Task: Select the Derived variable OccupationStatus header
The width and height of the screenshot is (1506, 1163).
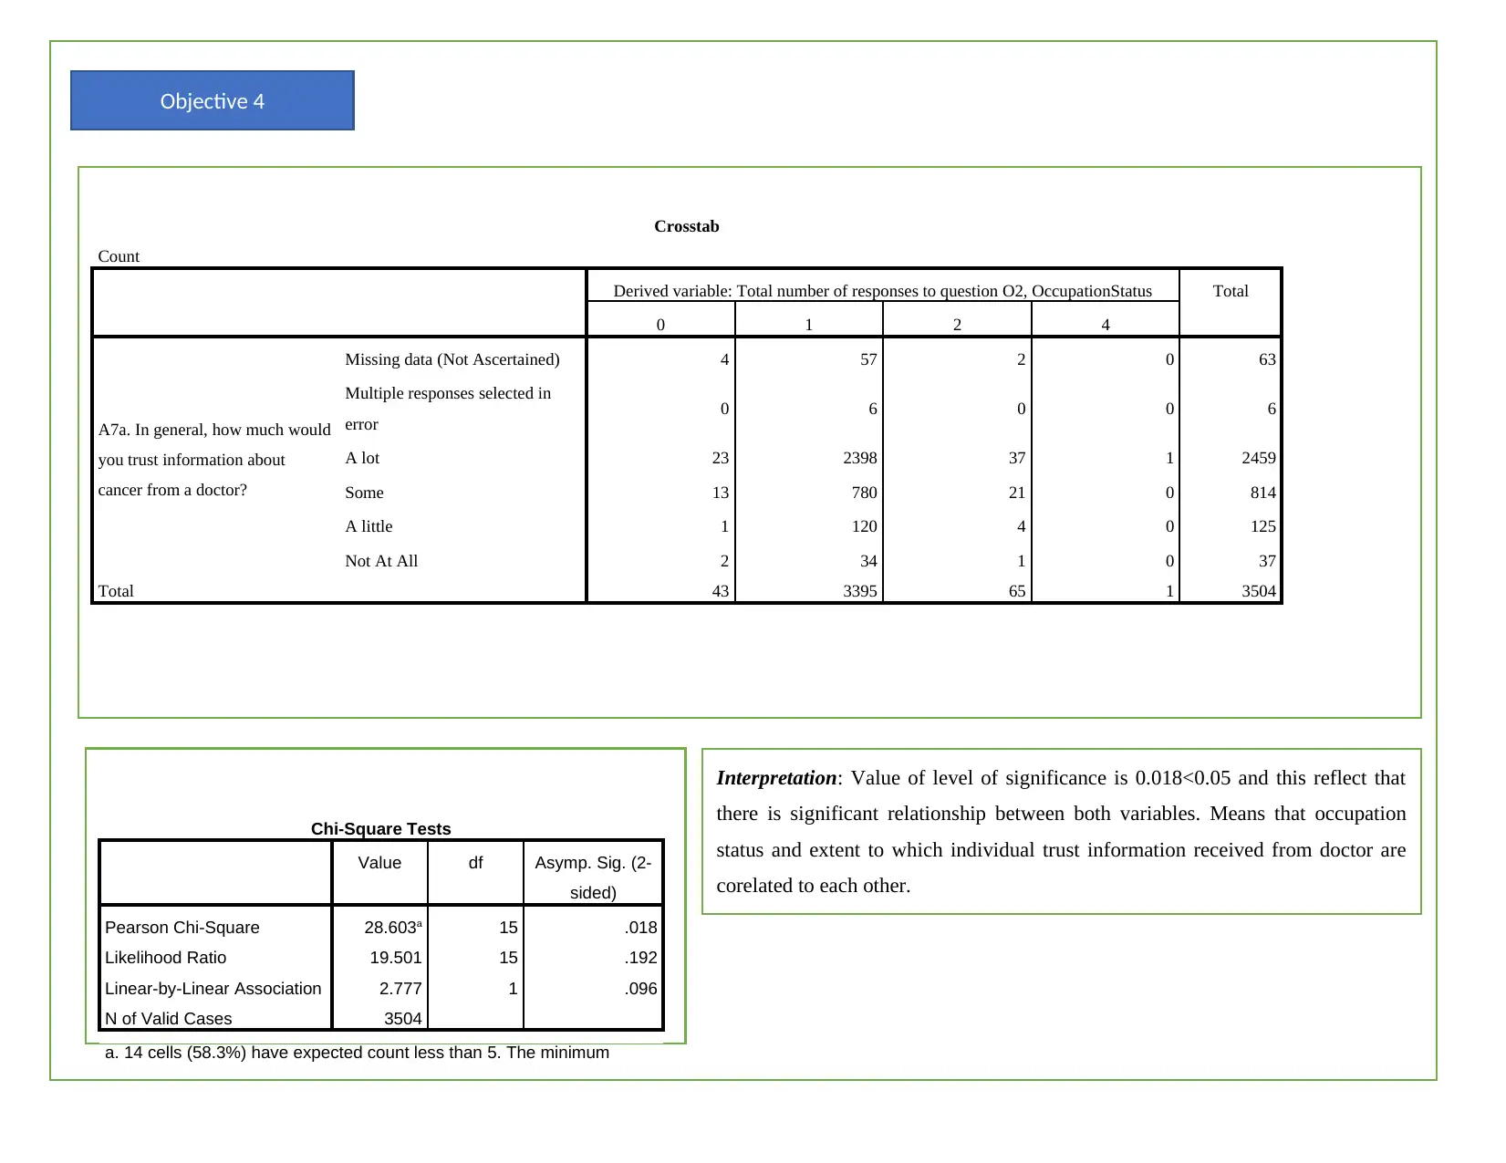Action: tap(882, 291)
